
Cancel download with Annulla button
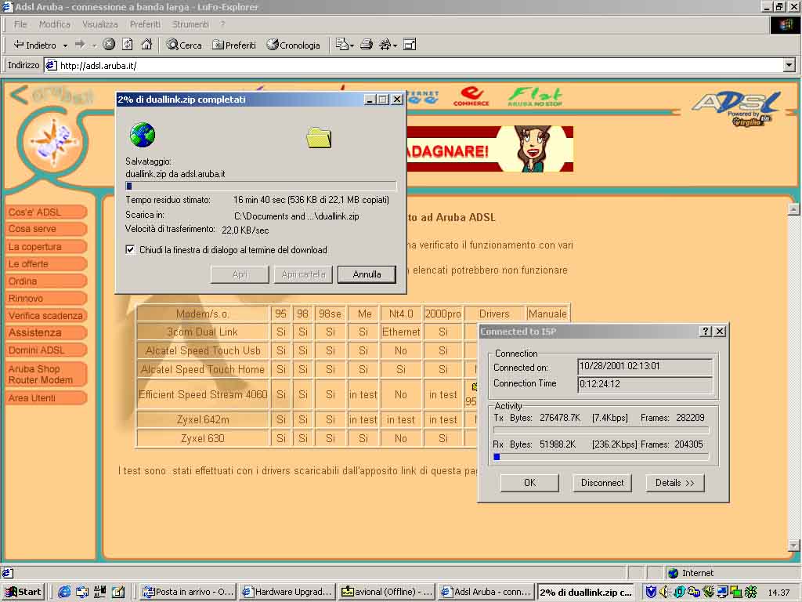[x=367, y=274]
